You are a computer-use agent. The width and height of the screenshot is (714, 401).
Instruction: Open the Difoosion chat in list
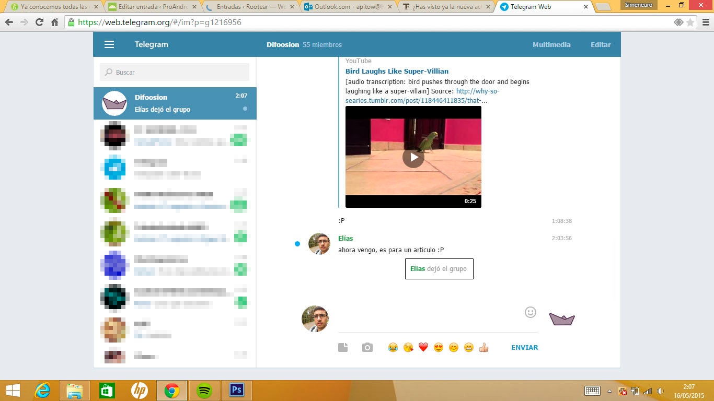pyautogui.click(x=175, y=103)
